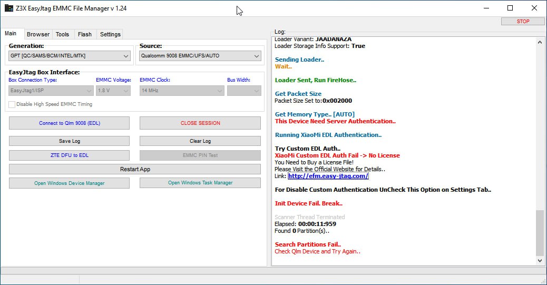Click the red STOP button
Screen dimensions: 547x285
pyautogui.click(x=523, y=21)
